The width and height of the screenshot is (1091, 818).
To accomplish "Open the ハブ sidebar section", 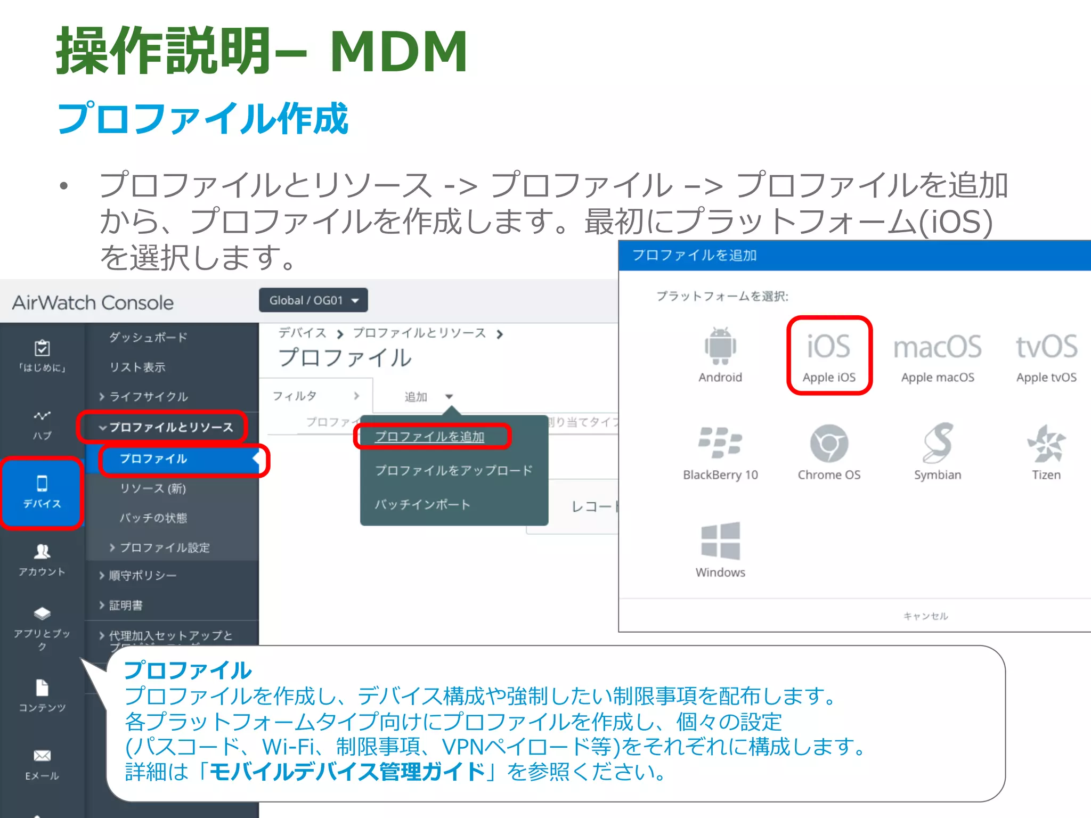I will 42,425.
